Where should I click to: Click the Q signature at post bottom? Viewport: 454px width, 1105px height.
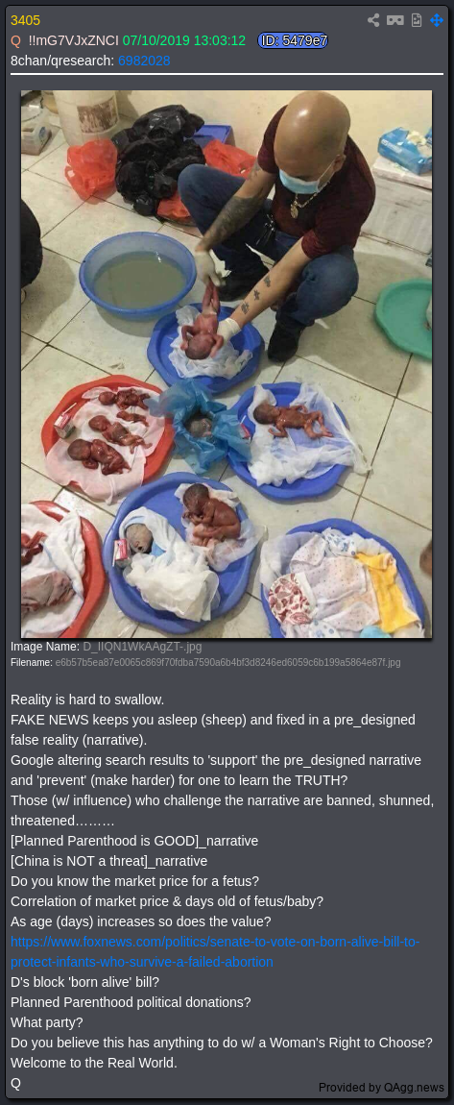point(15,1083)
